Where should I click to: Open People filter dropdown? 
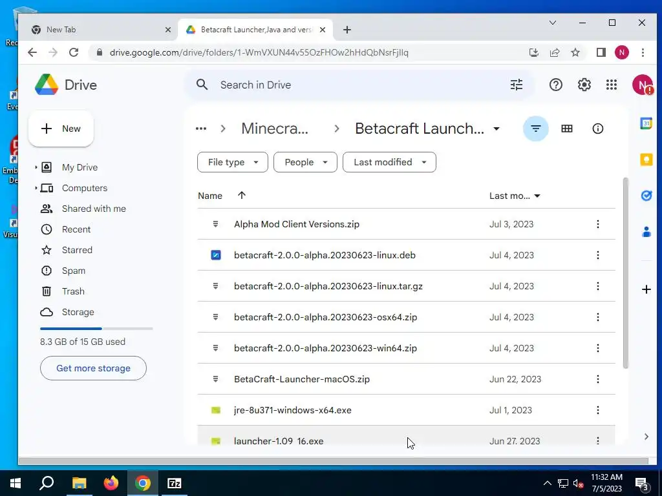click(305, 162)
